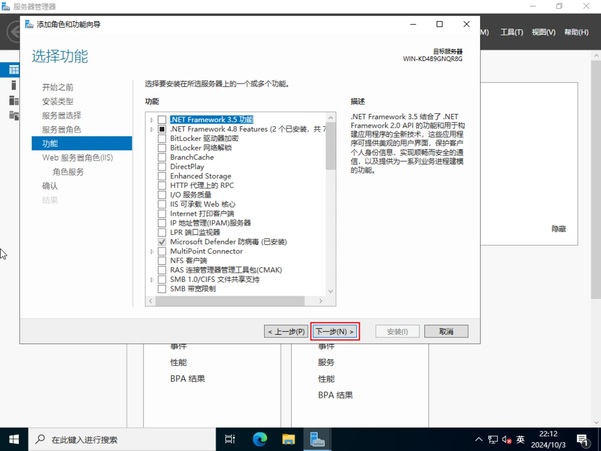Check the SMB 带宽限制 checkbox
This screenshot has height=451, width=601.
(x=162, y=289)
